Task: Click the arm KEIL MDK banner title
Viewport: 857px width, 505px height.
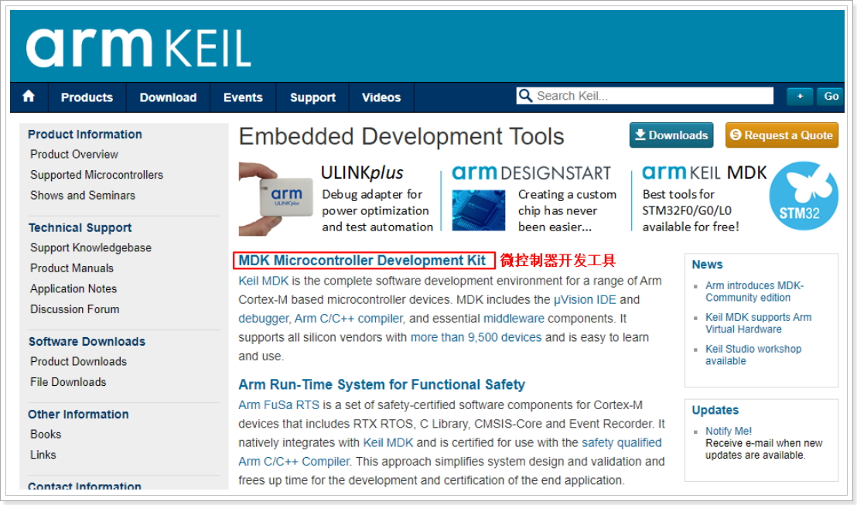Action: pos(705,172)
